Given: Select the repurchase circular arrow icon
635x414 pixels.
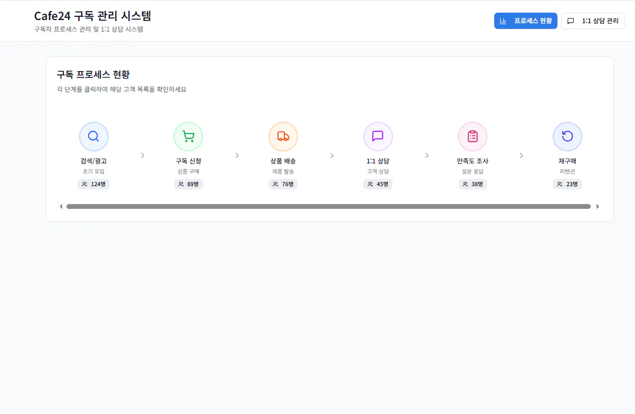Looking at the screenshot, I should pos(567,137).
